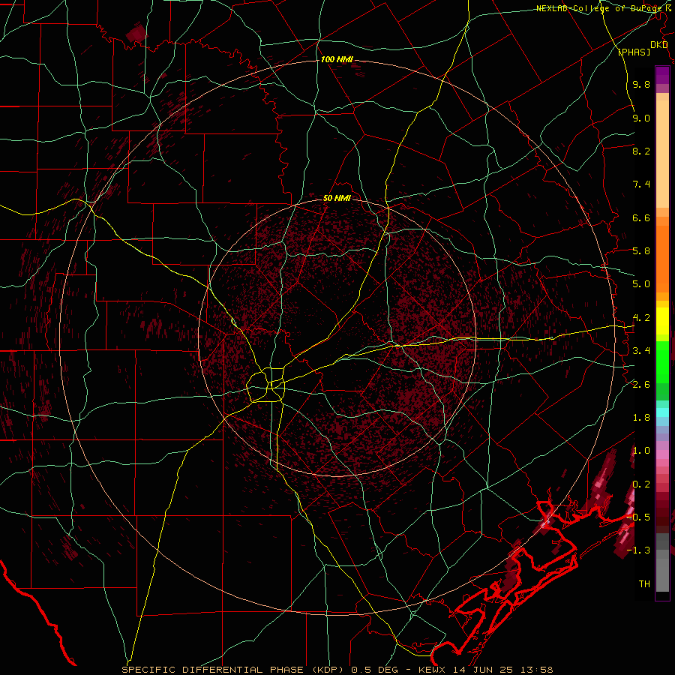The width and height of the screenshot is (675, 675).
Task: Click the 2.6 scale value
Action: click(641, 385)
